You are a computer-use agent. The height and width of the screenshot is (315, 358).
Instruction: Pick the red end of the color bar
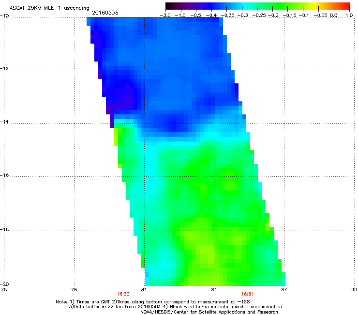point(347,6)
